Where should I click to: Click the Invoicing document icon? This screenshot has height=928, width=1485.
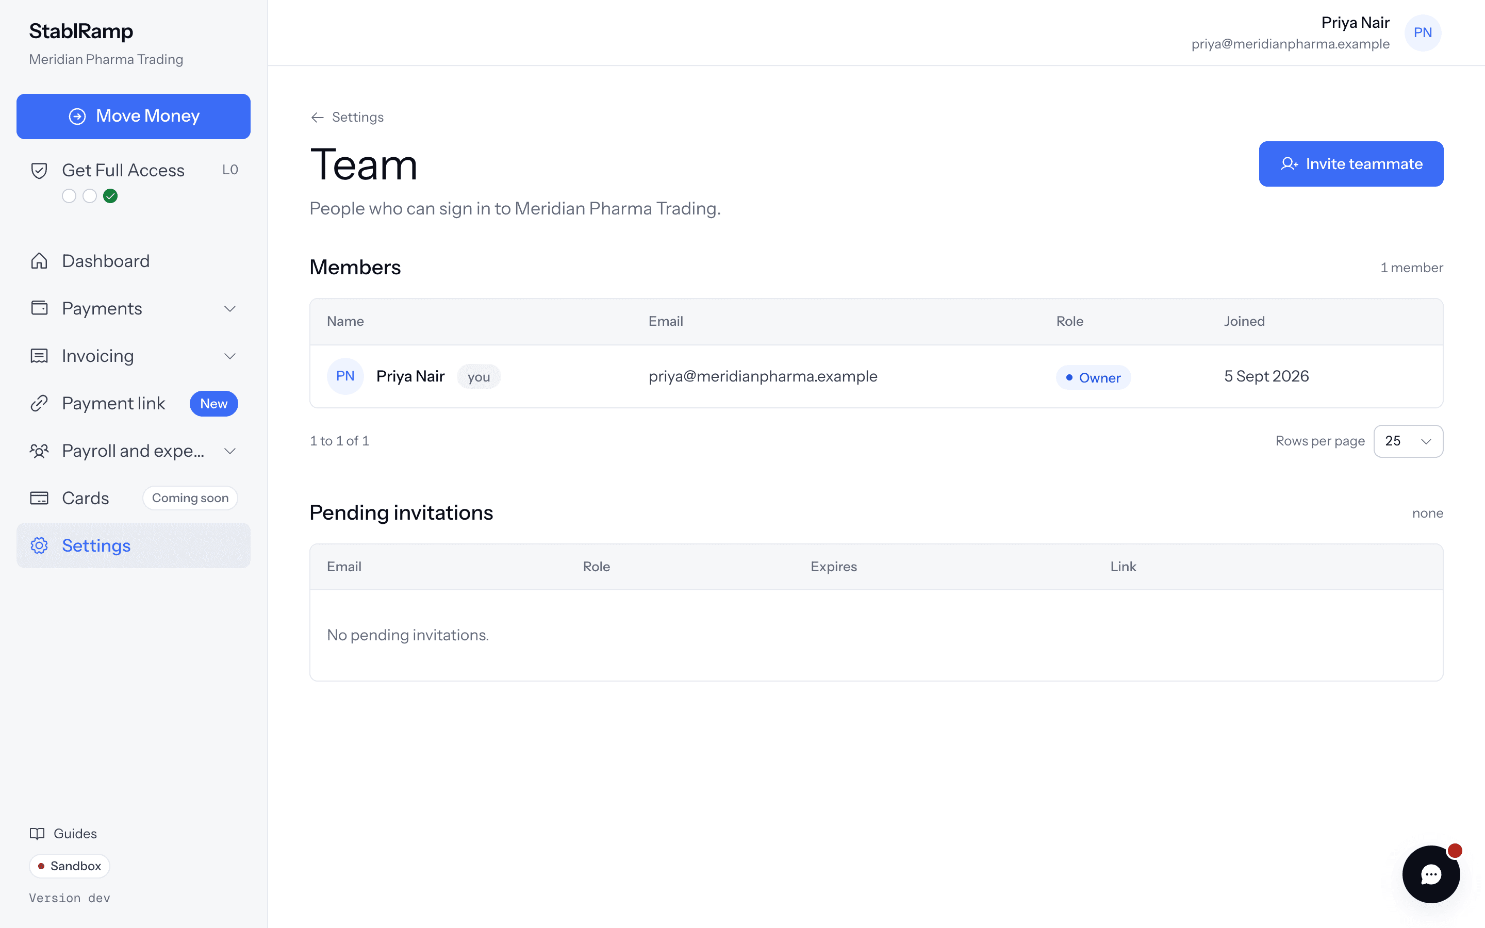[39, 356]
